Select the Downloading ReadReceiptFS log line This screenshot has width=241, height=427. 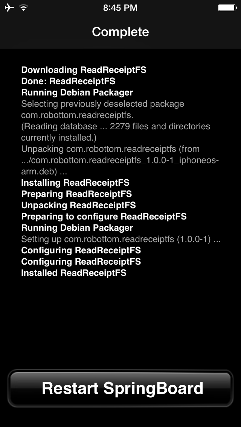84,70
